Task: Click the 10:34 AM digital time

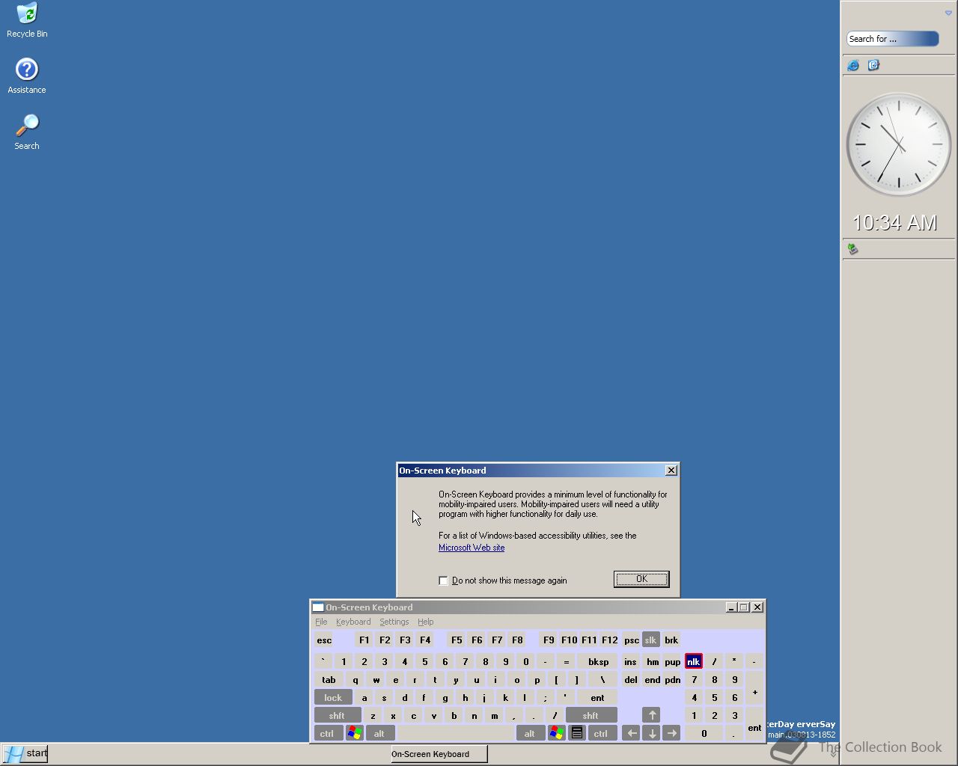Action: (x=895, y=222)
